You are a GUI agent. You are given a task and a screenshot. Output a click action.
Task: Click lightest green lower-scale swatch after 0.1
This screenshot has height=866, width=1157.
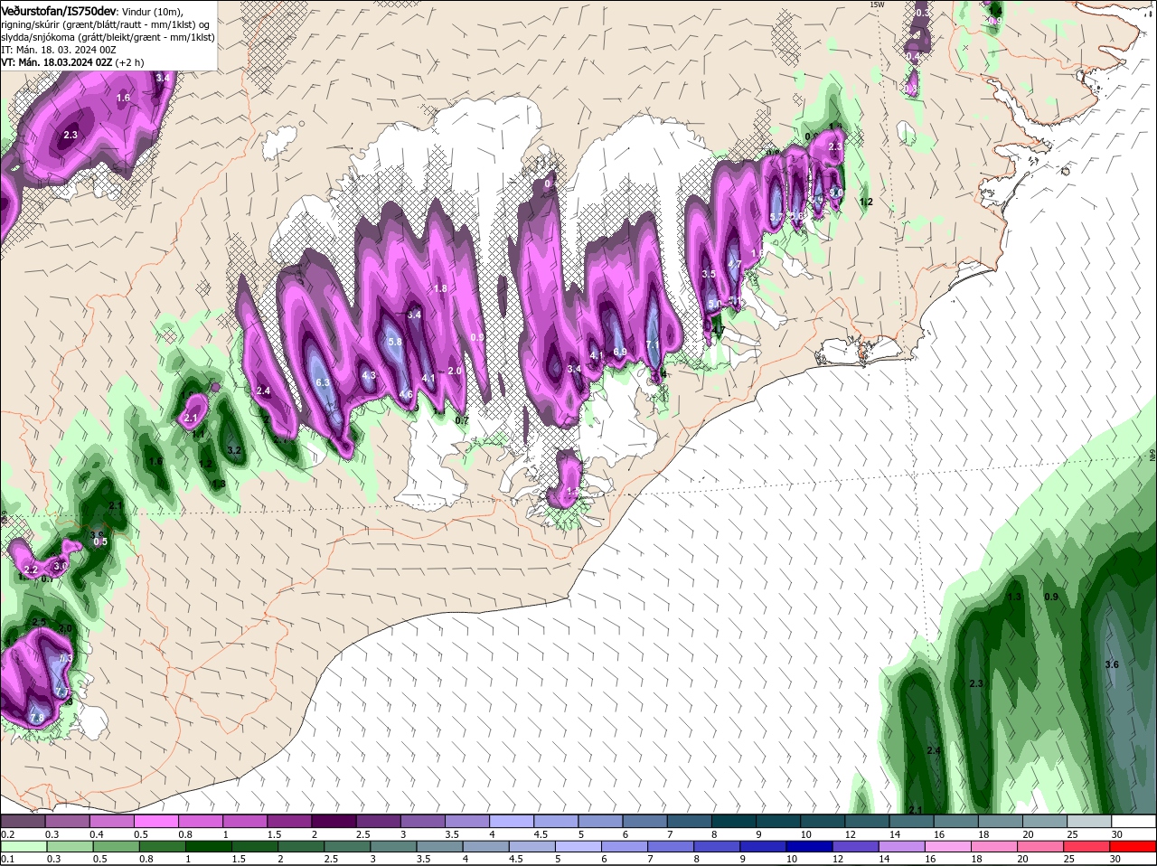click(x=23, y=845)
